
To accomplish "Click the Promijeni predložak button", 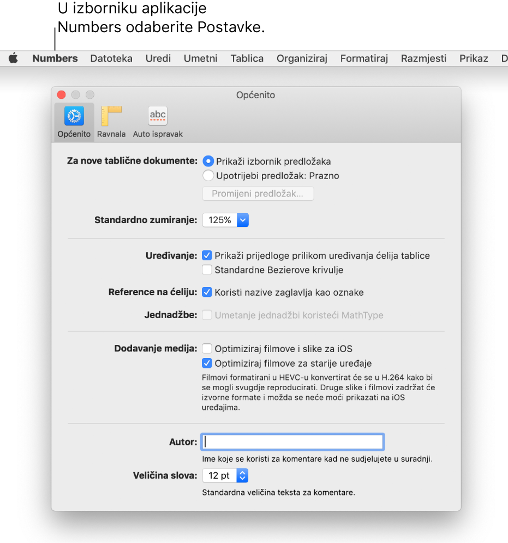I will [x=258, y=194].
